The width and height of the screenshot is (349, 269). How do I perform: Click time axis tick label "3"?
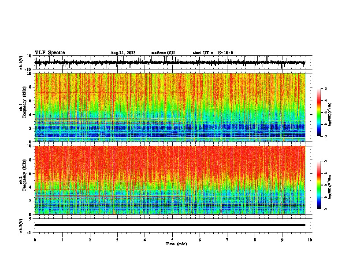(x=117, y=240)
